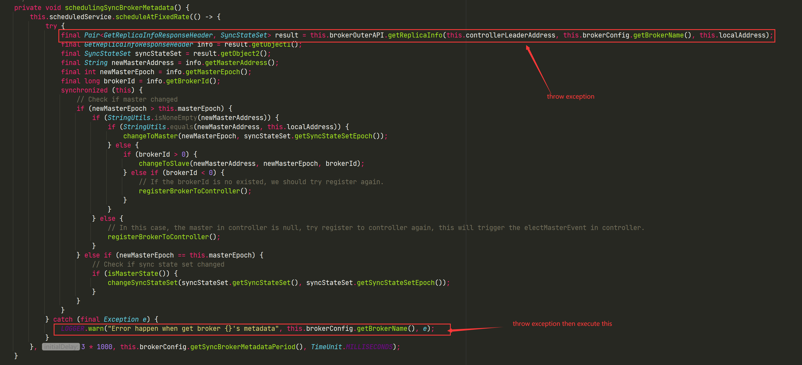Click the 'throw exception then execute this' annotation
The image size is (802, 365).
[x=562, y=324]
